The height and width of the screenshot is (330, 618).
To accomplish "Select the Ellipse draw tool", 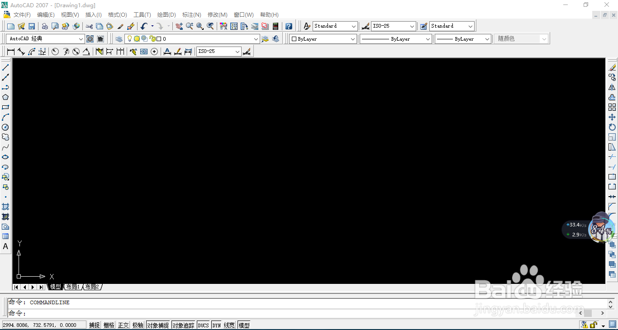I will click(x=5, y=157).
